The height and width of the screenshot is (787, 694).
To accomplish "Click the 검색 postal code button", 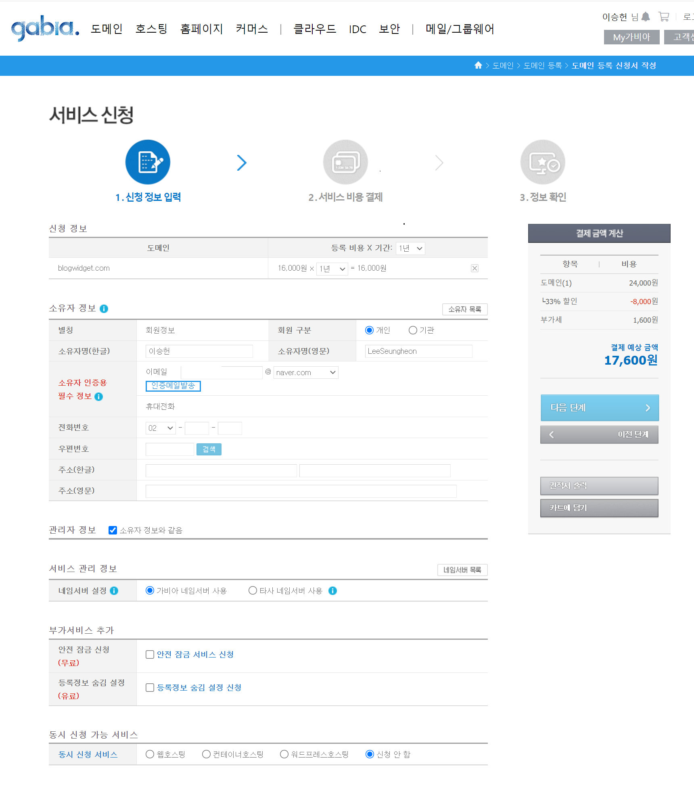I will (209, 449).
